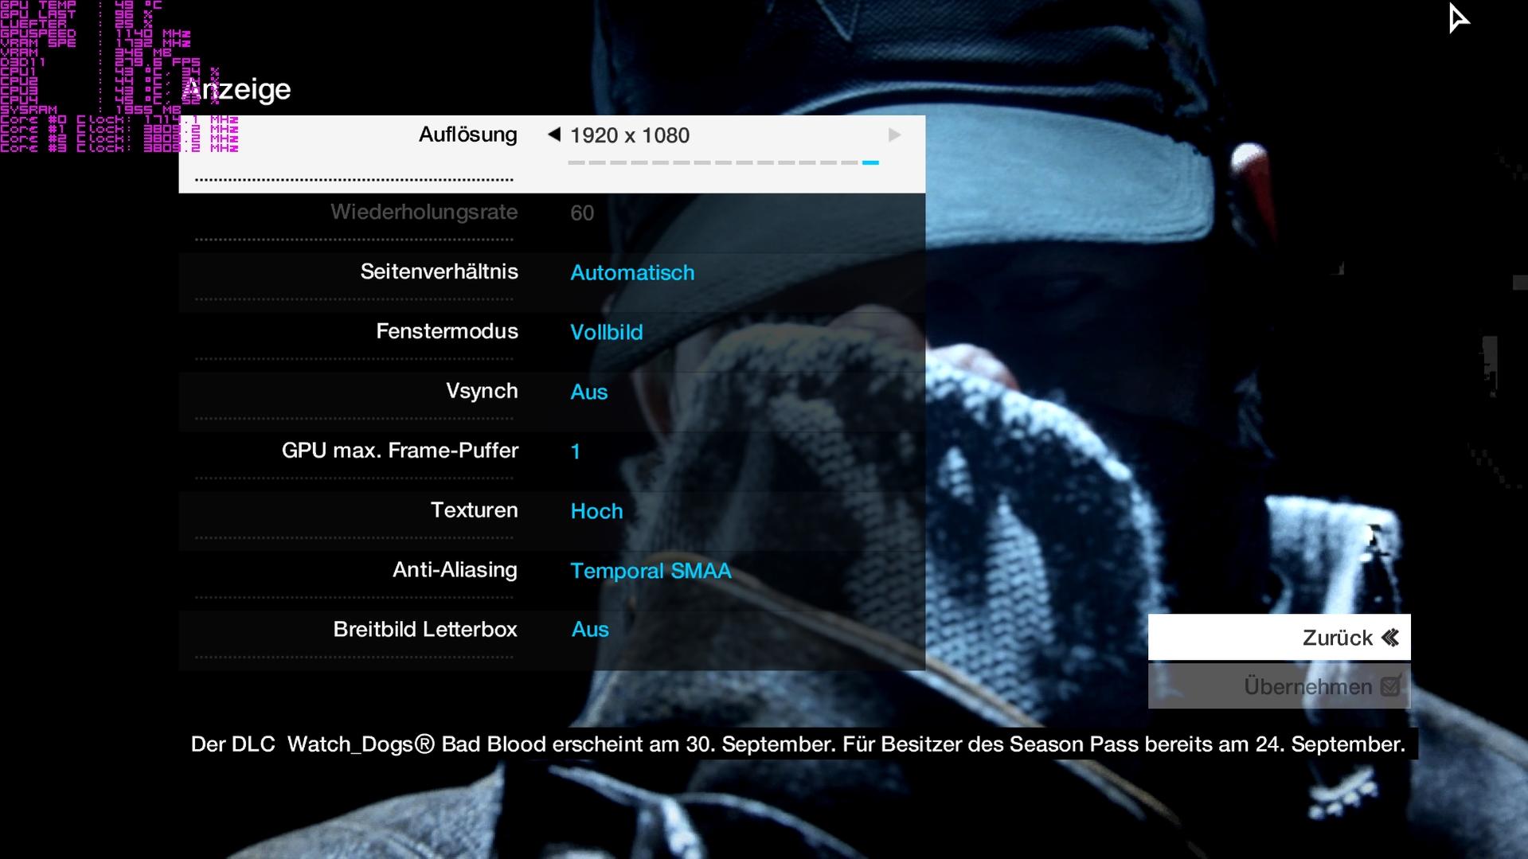This screenshot has width=1528, height=859.
Task: Change the frame buffer value 1
Action: coord(575,451)
